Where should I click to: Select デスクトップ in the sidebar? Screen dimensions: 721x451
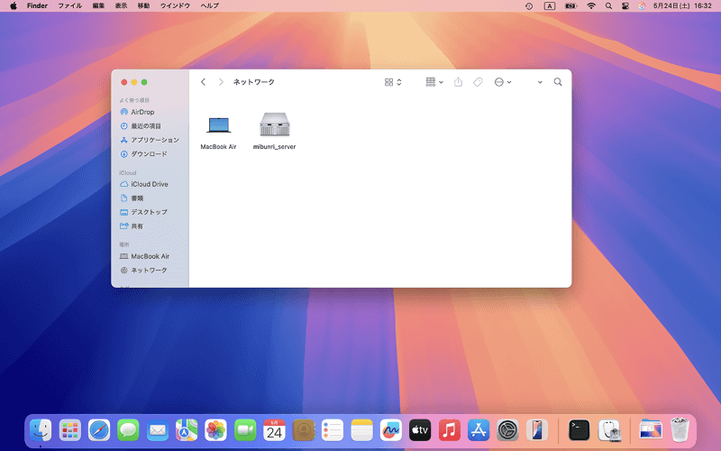tap(143, 212)
